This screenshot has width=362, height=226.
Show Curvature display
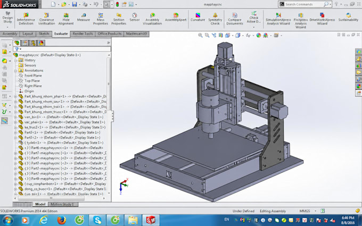(198, 17)
